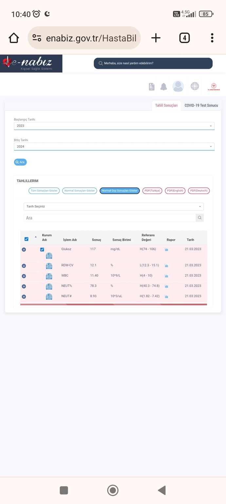Uncheck the Glukoz row checkbox
The width and height of the screenshot is (226, 504).
tap(42, 250)
